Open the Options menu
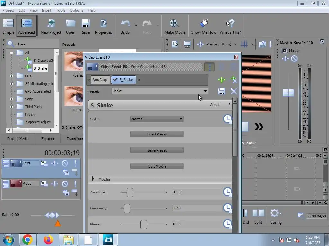329x246 pixels. coord(76,10)
